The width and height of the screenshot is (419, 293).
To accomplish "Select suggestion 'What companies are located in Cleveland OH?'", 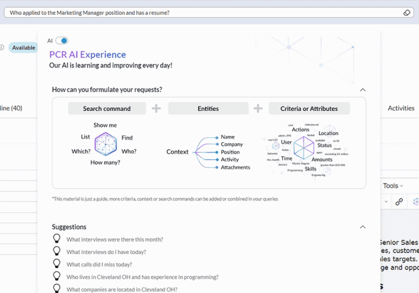I will [x=122, y=290].
